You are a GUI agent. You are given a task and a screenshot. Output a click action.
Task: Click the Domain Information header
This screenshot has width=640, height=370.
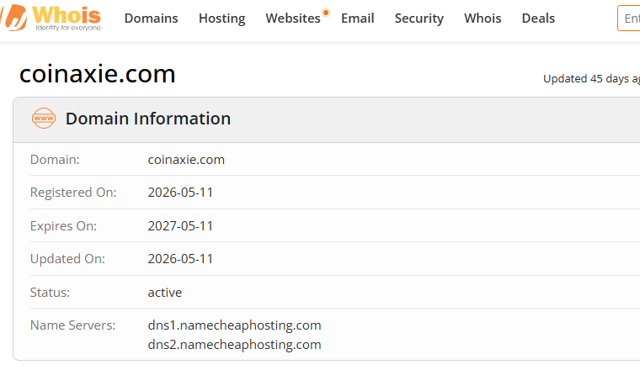[x=148, y=119]
